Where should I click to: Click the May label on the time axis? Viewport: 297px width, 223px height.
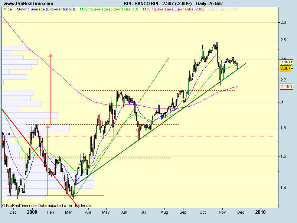pyautogui.click(x=106, y=212)
